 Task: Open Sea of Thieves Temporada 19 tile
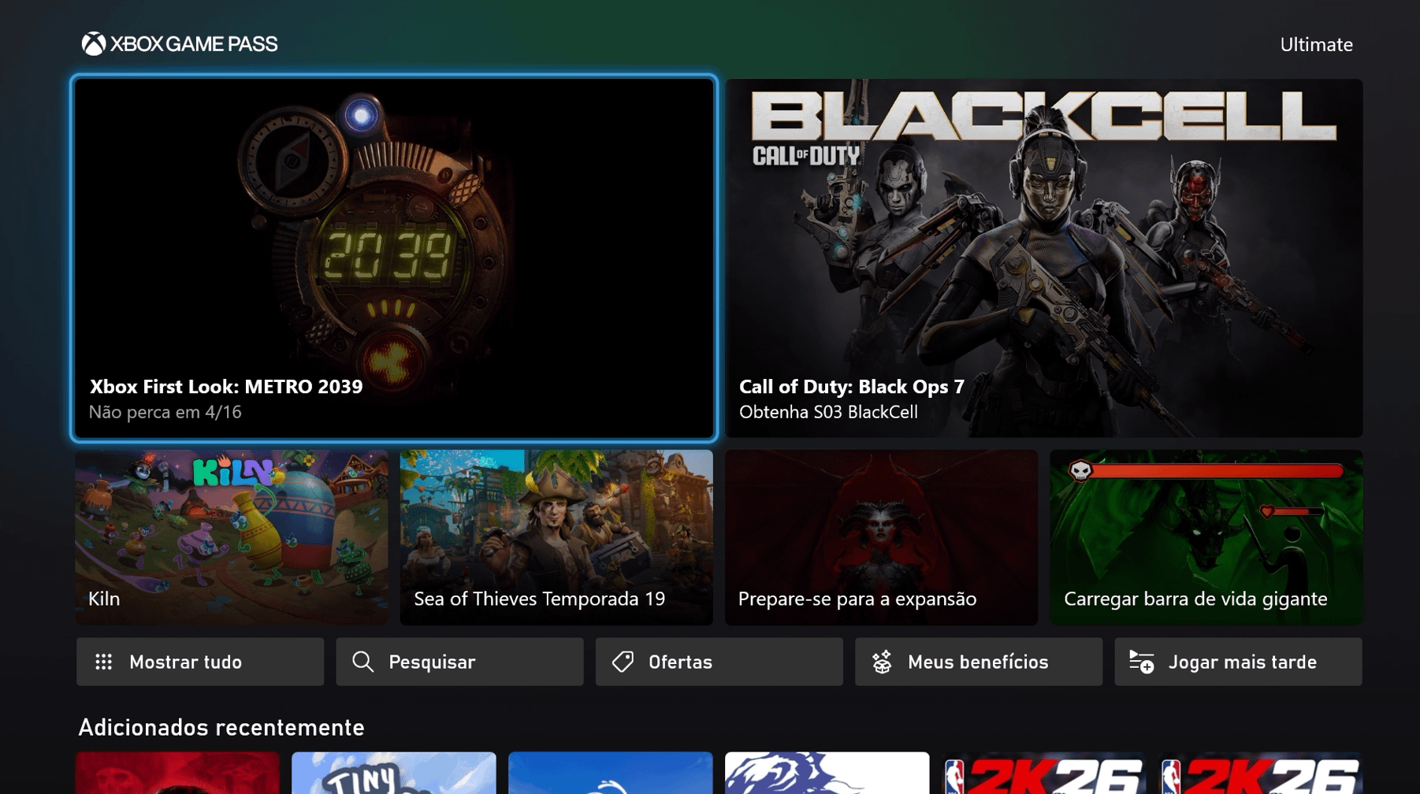coord(556,537)
